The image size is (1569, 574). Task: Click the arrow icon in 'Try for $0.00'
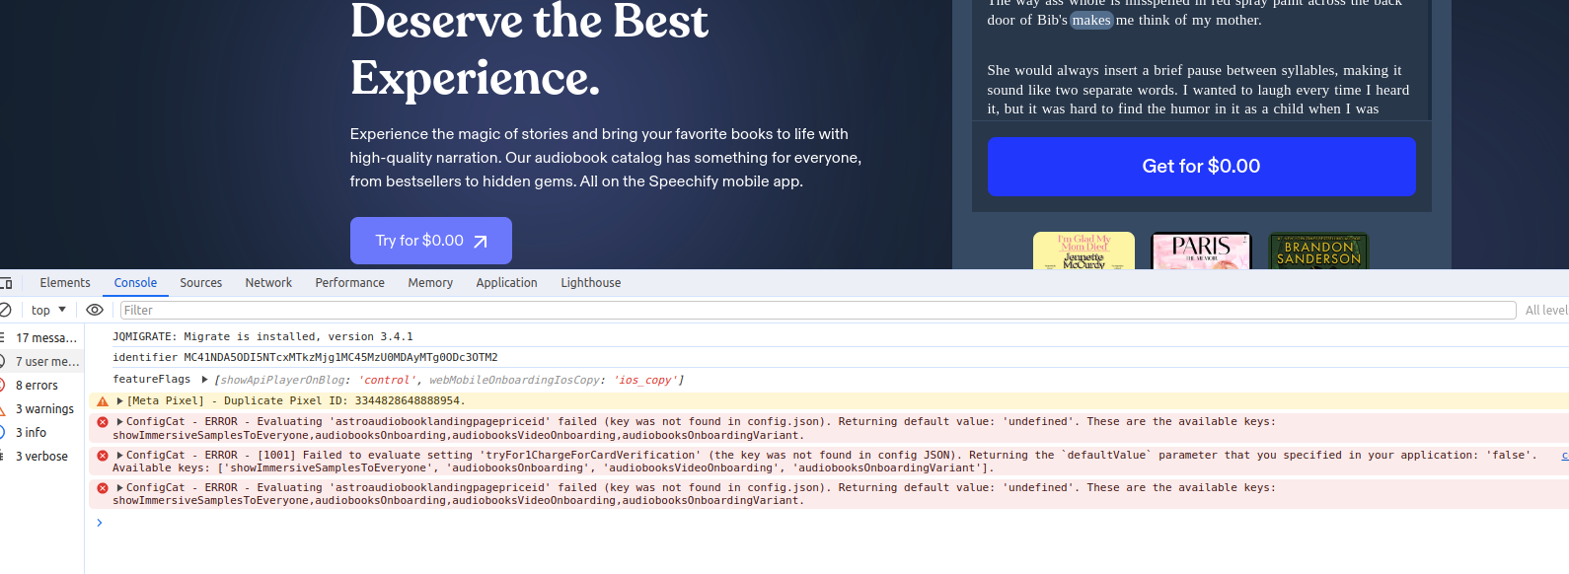[x=481, y=242]
